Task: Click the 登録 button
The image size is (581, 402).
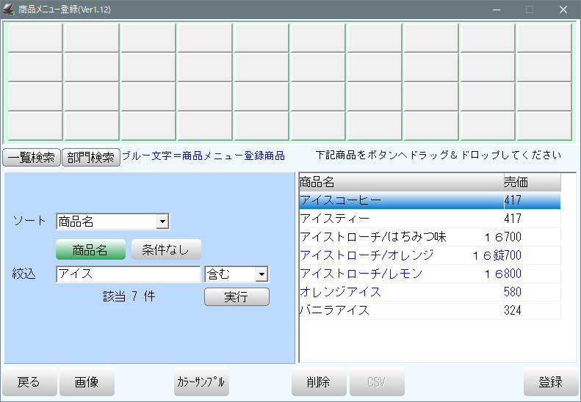Action: pos(551,382)
